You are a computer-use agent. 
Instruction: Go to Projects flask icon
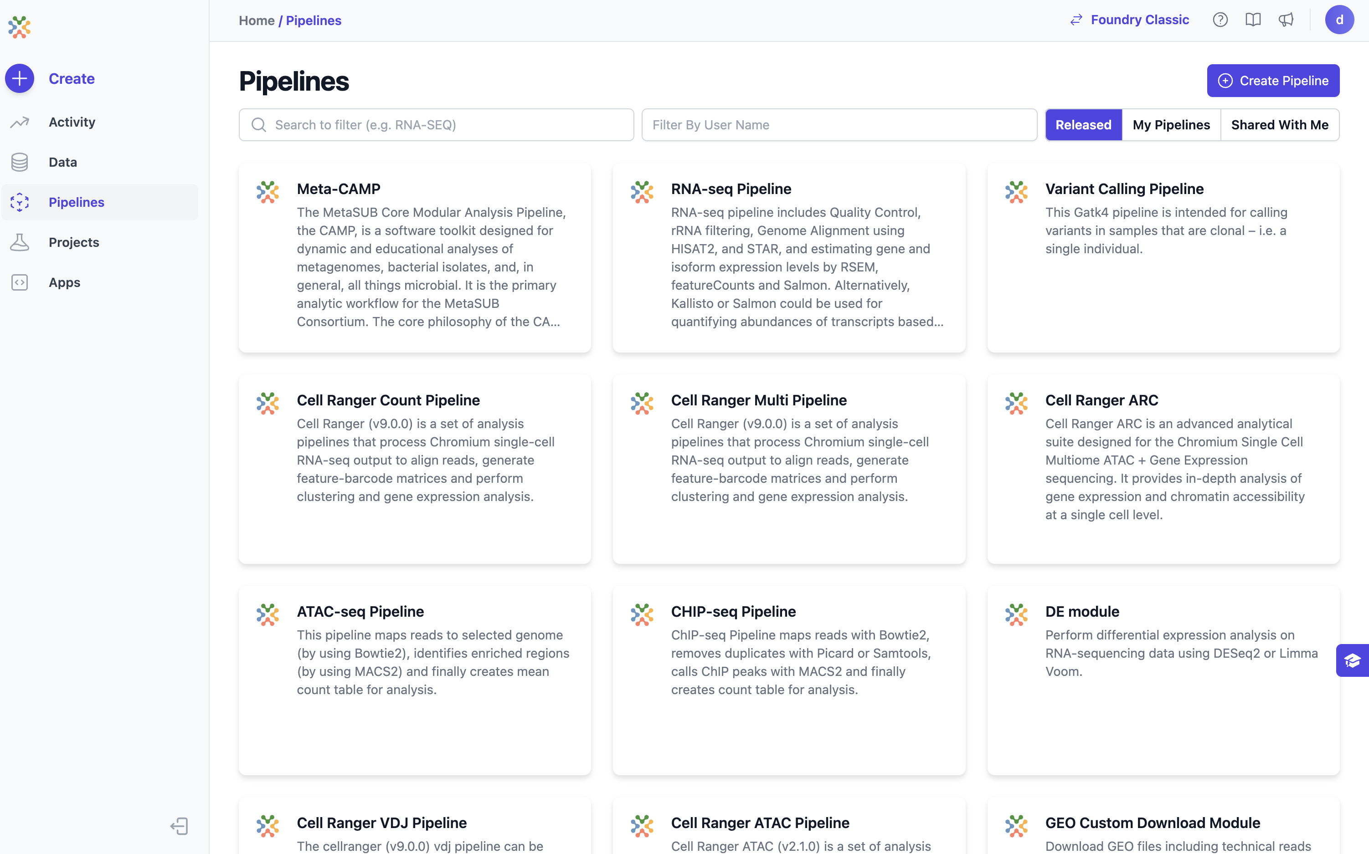point(20,242)
